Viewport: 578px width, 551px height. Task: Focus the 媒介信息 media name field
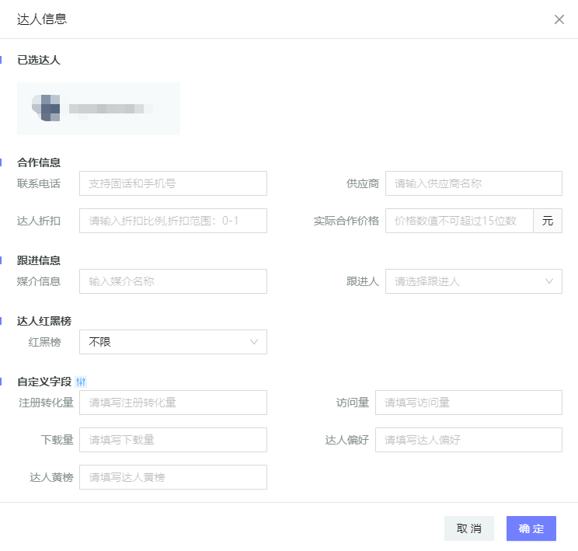pos(173,281)
